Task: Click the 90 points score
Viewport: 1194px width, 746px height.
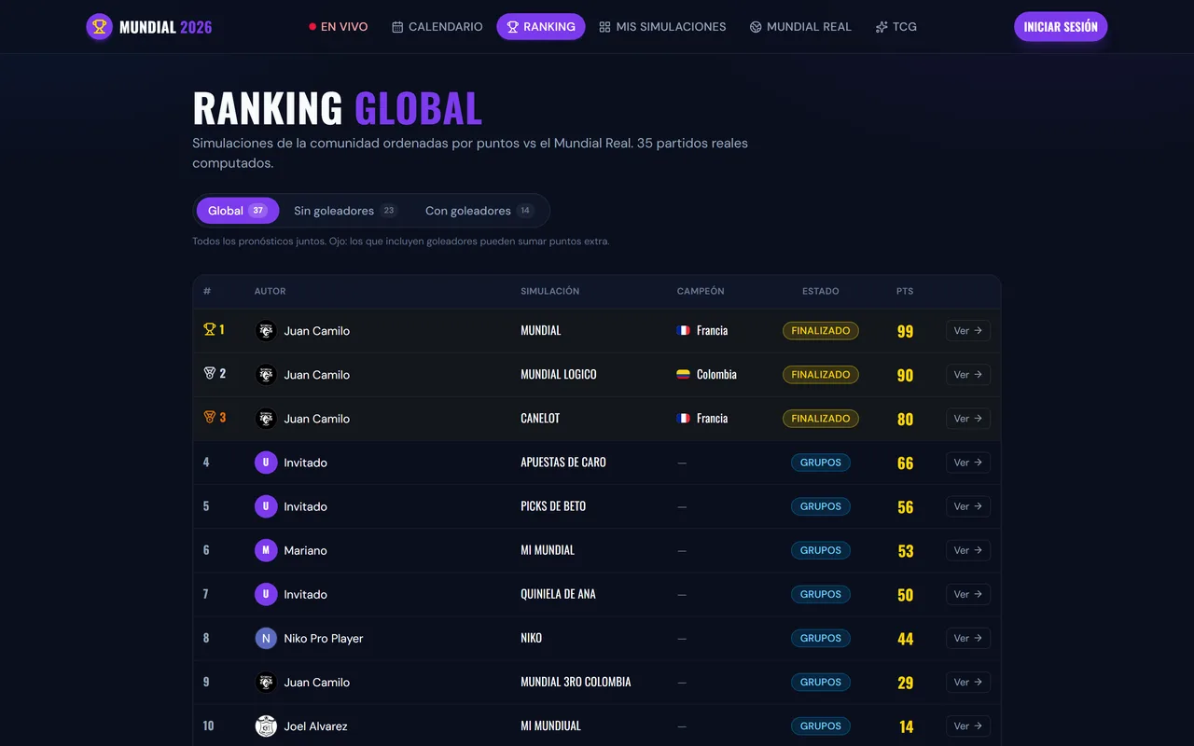Action: 905,375
